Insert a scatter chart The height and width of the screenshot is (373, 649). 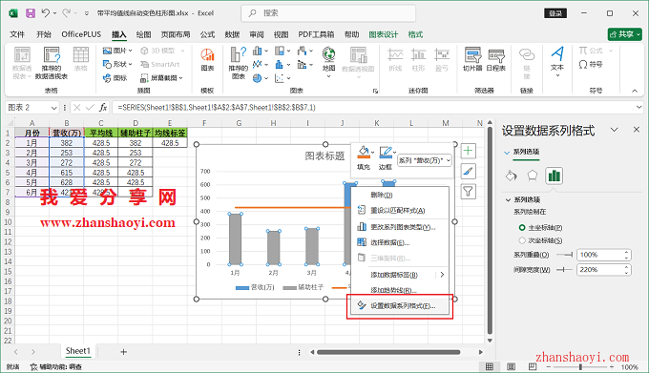click(283, 78)
